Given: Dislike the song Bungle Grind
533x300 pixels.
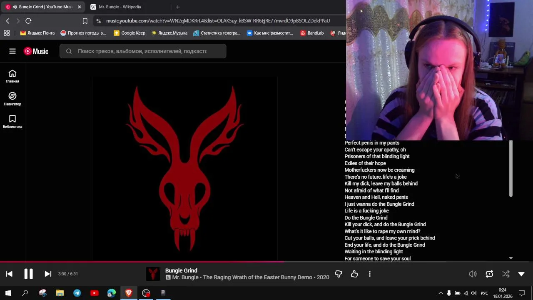Looking at the screenshot, I should (x=339, y=274).
